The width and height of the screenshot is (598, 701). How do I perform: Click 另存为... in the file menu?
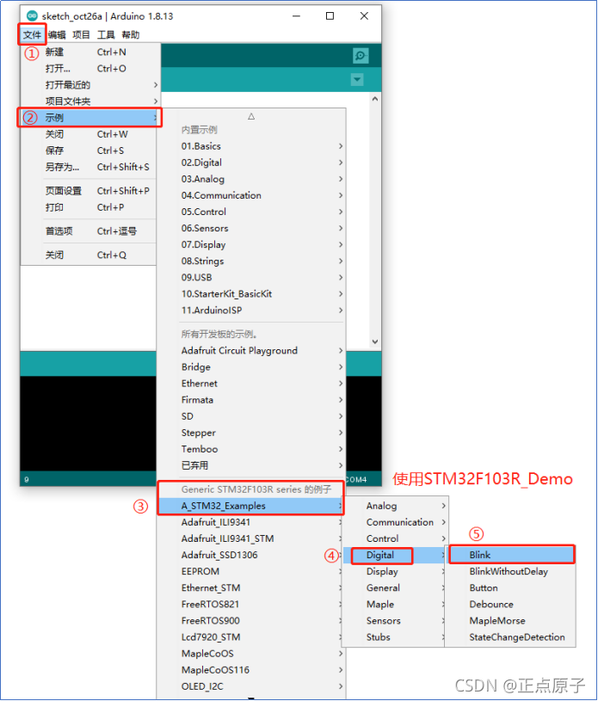pos(90,167)
